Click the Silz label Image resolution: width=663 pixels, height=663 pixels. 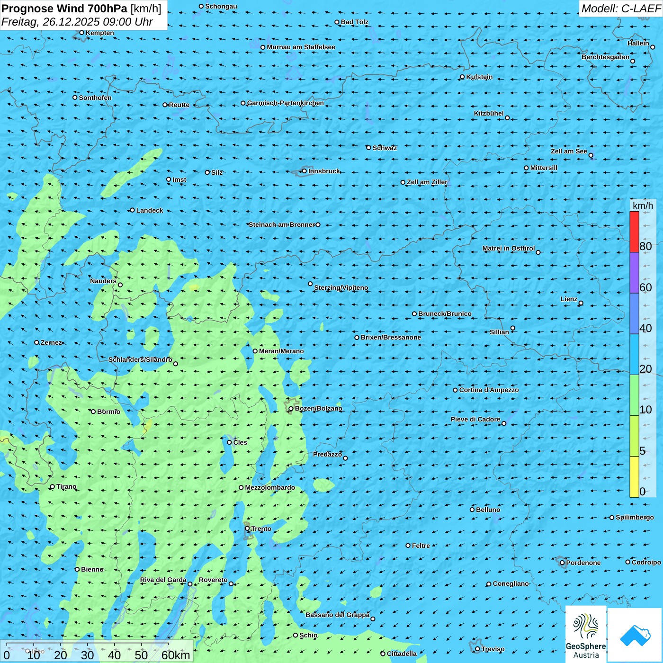coord(217,172)
